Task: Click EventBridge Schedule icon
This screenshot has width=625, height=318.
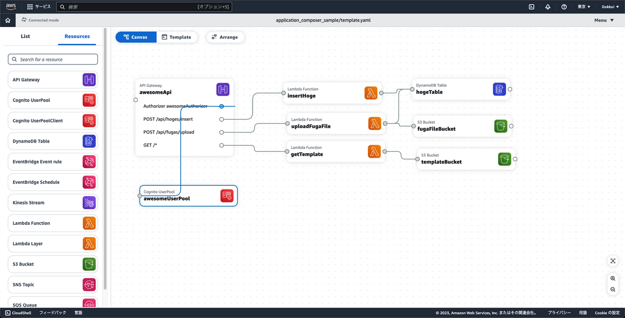Action: point(89,182)
